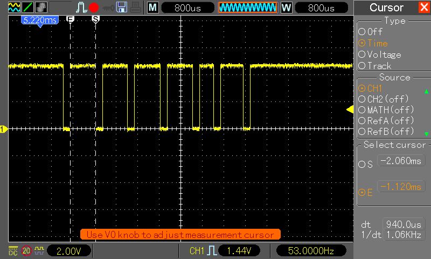Click the red record/stop circle icon
This screenshot has height=259, width=431.
pos(94,8)
